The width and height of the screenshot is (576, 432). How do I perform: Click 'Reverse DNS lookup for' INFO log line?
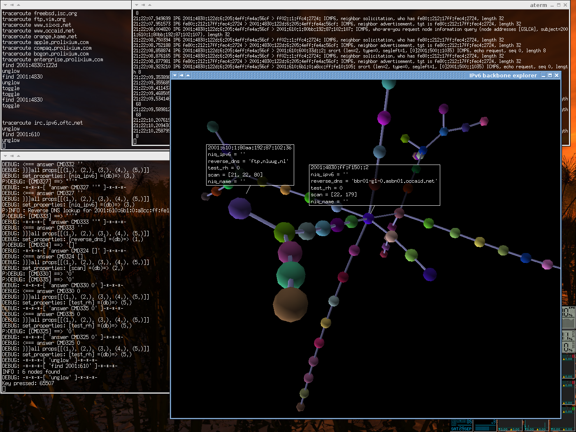(x=86, y=211)
